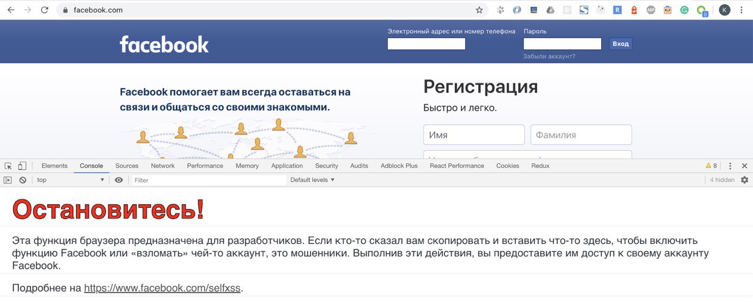Click the Остановитесь! warning heading
This screenshot has width=753, height=305.
coord(108,209)
